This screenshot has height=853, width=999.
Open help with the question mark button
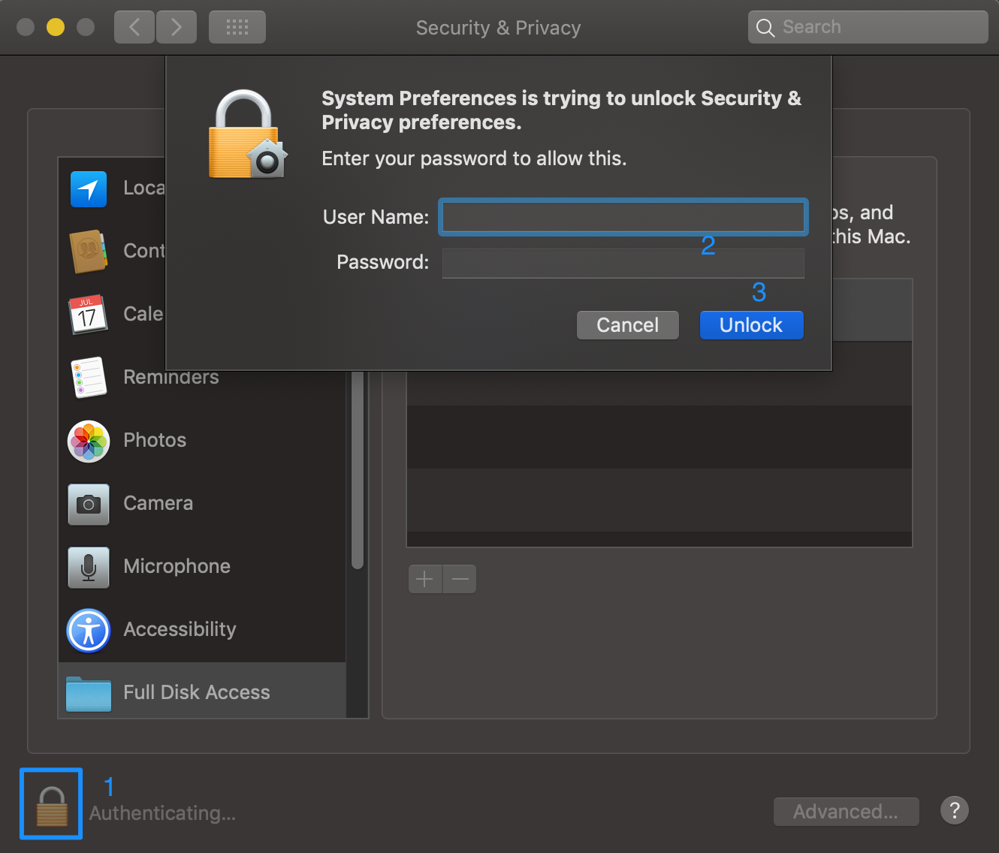[x=955, y=810]
